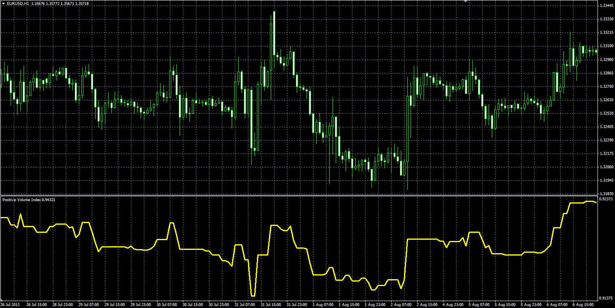
Task: Select the EURUSD,H1 chart title text
Action: [18, 4]
